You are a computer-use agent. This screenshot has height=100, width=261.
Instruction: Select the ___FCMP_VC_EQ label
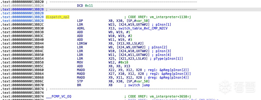[x=59, y=96]
